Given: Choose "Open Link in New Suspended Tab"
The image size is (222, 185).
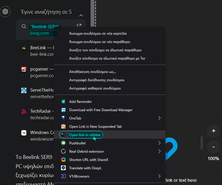Looking at the screenshot, I should coord(110,126).
